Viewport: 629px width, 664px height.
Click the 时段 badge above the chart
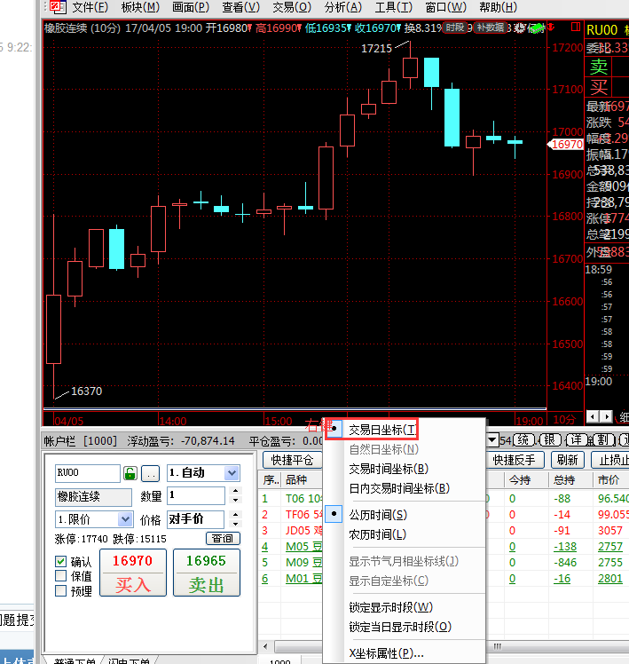455,28
